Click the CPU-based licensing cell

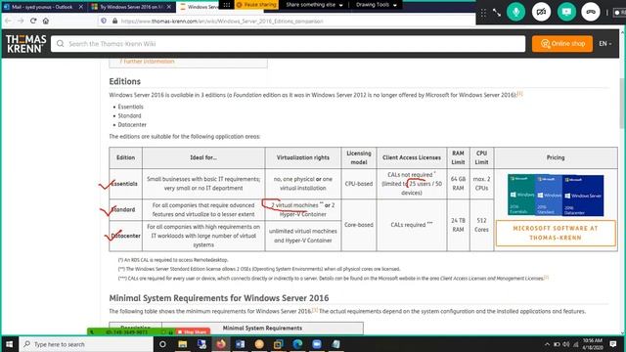pyautogui.click(x=359, y=184)
